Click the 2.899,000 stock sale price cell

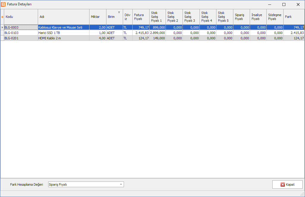(x=158, y=33)
